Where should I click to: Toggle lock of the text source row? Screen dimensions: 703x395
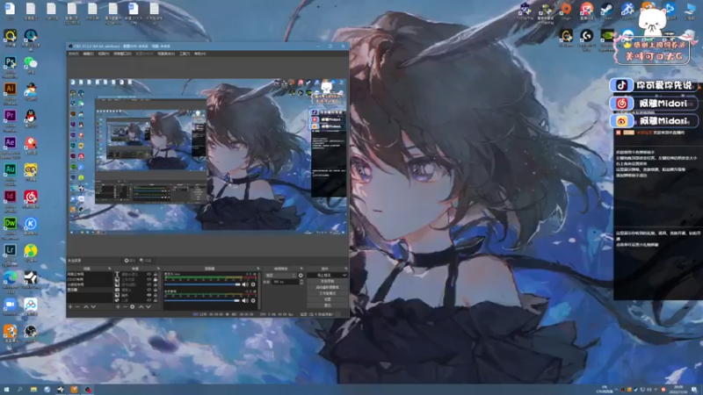(156, 274)
